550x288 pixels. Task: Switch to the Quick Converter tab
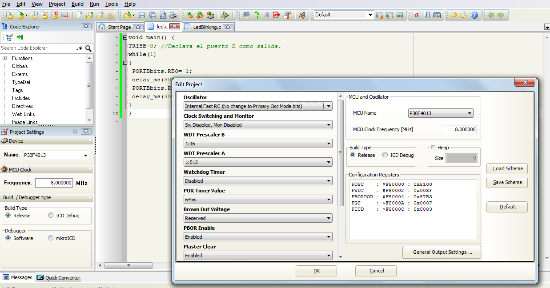pyautogui.click(x=59, y=277)
